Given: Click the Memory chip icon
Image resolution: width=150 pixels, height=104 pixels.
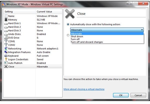Looking at the screenshot, I should pos(6,20).
